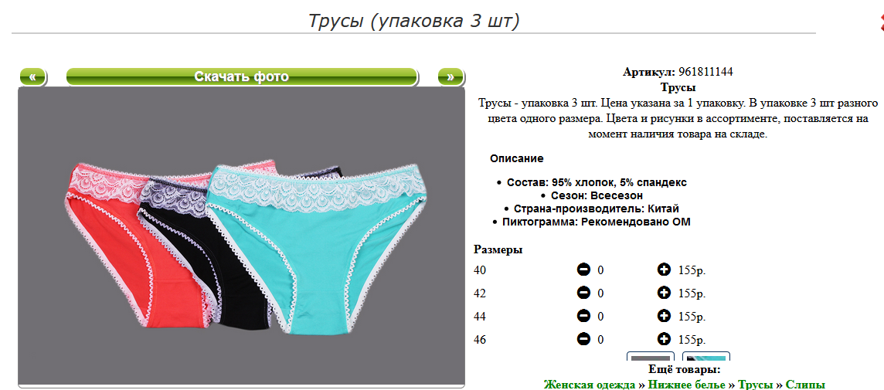Open the Слипы category link
This screenshot has height=390, width=884.
tap(805, 385)
